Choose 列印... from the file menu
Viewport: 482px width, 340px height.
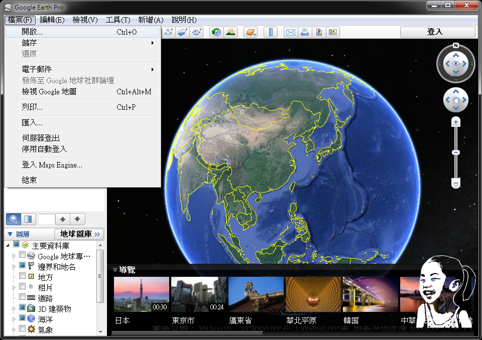83,107
